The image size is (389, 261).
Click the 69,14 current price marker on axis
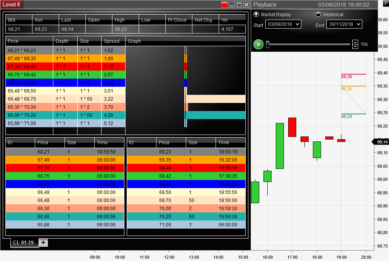[381, 142]
